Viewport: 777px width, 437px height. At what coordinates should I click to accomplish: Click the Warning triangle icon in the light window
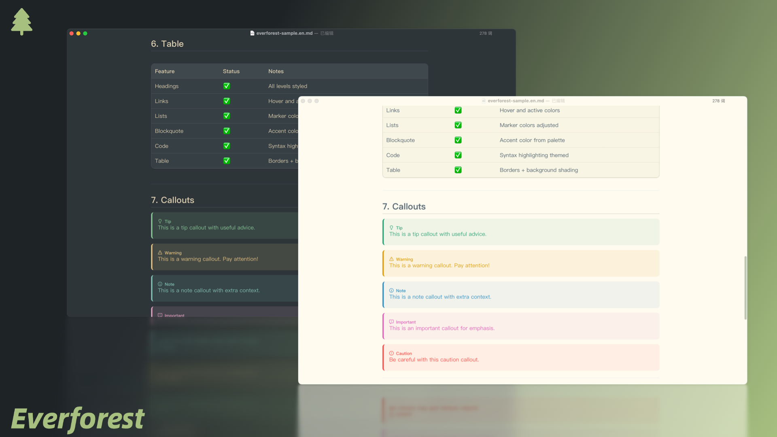(391, 259)
